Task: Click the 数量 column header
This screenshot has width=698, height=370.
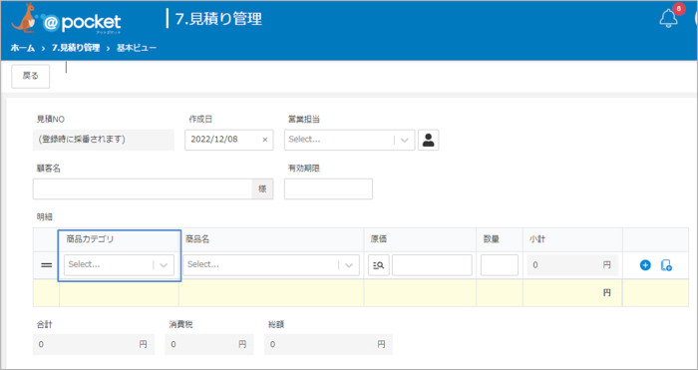Action: pos(491,239)
